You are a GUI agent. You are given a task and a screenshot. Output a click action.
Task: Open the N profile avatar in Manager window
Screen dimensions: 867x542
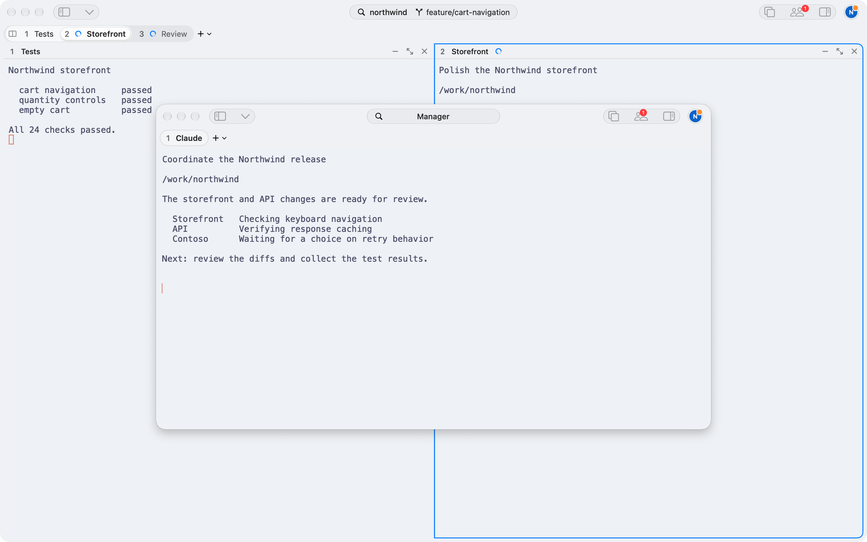(695, 116)
